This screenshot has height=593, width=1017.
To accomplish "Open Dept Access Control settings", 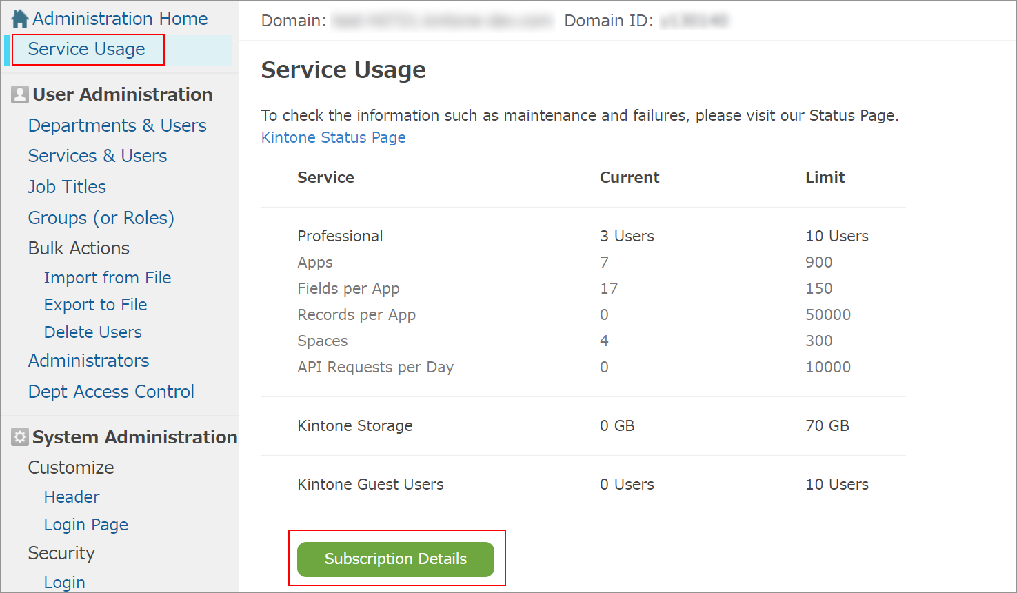I will [x=110, y=391].
